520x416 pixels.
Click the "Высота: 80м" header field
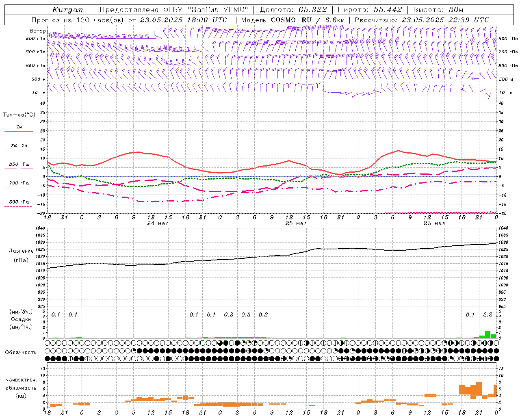point(438,10)
